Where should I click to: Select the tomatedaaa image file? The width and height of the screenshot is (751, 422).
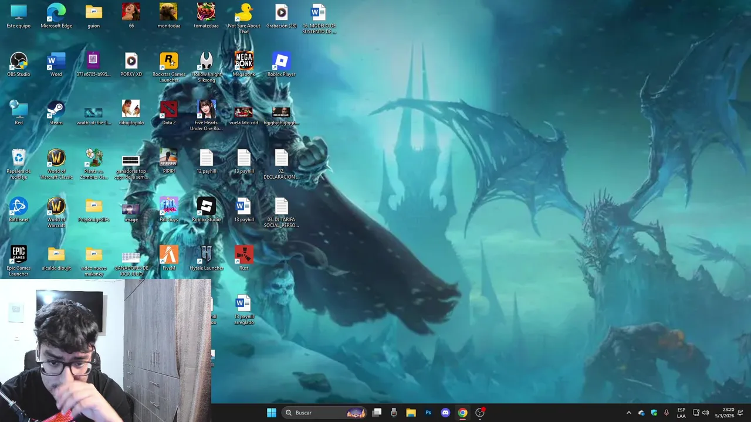coord(206,16)
